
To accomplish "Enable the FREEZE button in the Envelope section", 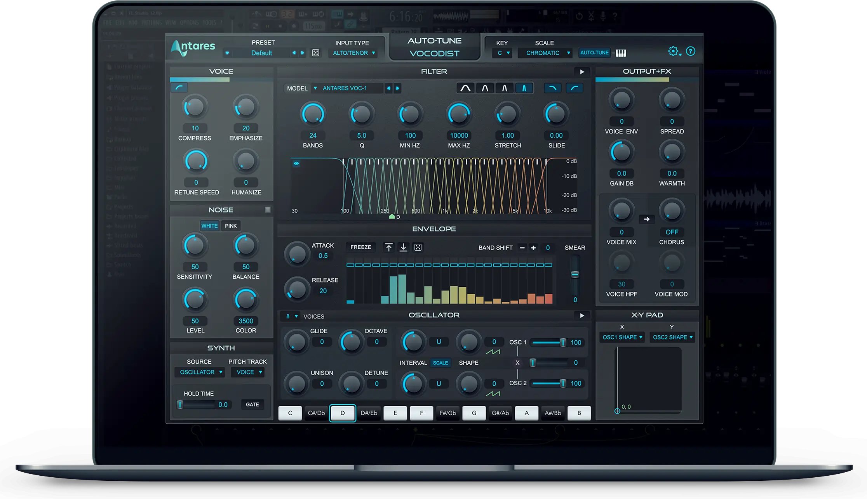I will pyautogui.click(x=360, y=247).
